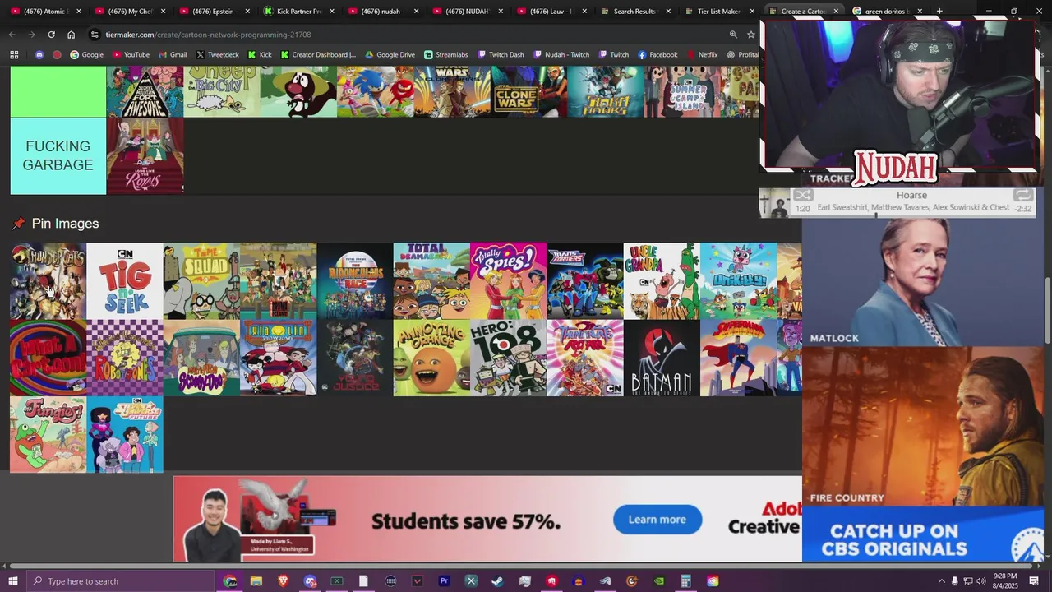Select the Tig n' Seek image

tap(125, 280)
